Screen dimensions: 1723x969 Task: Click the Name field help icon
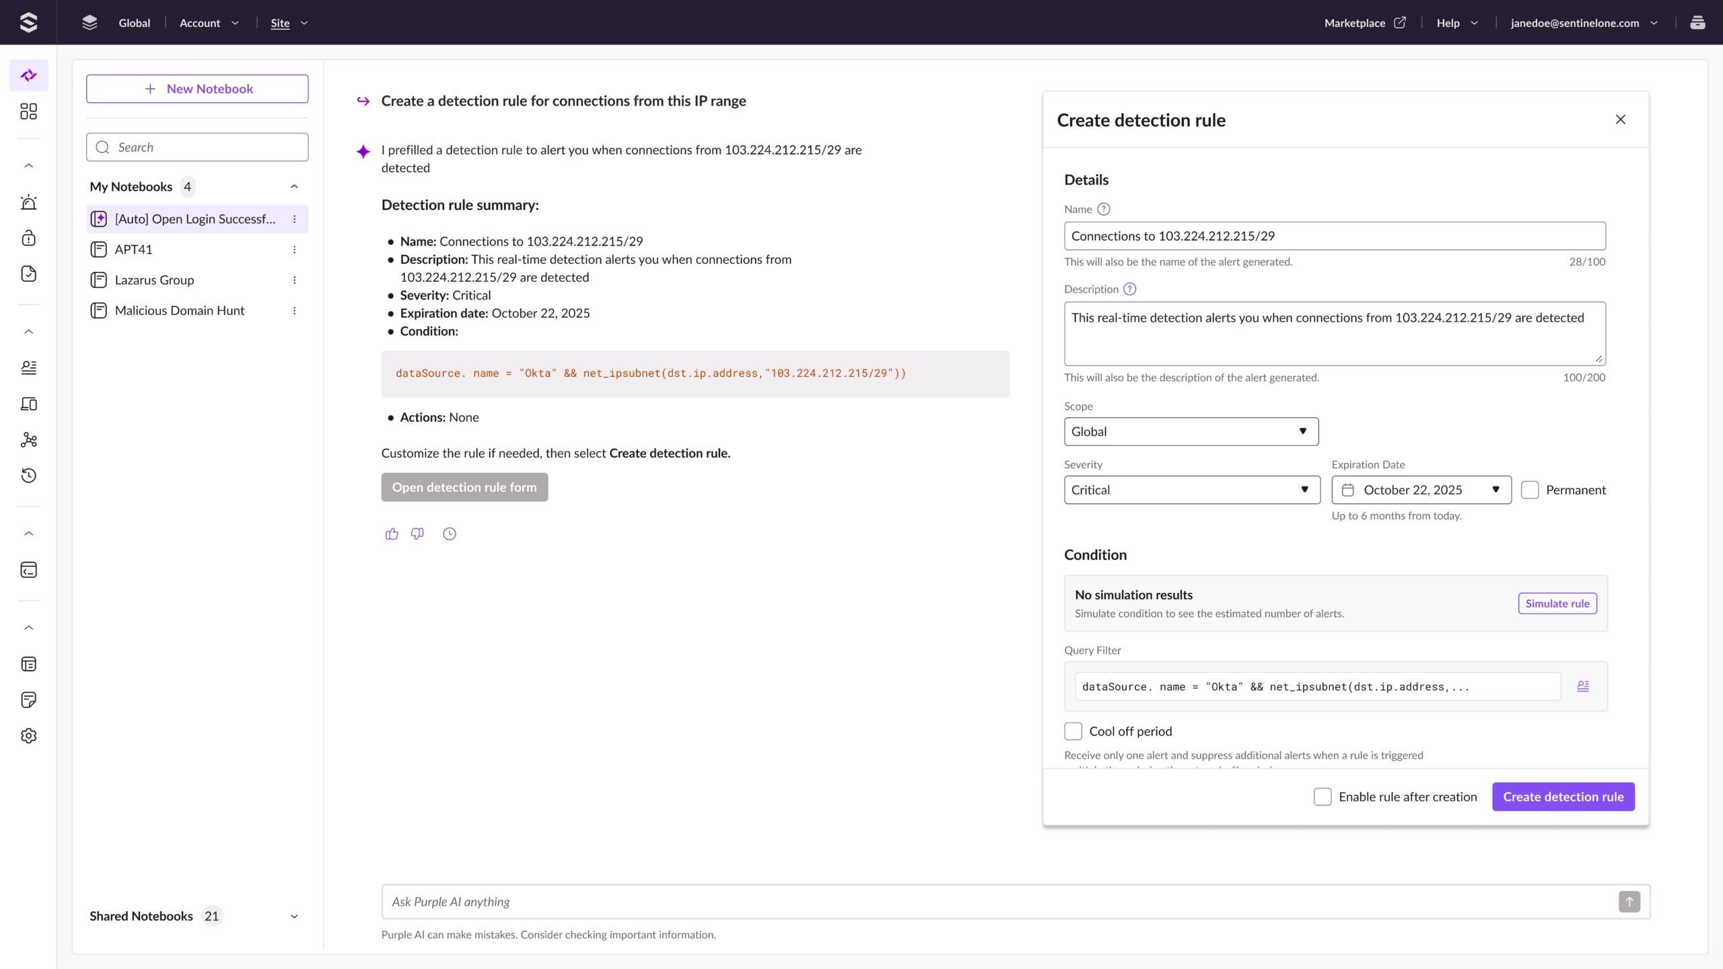[x=1103, y=209]
